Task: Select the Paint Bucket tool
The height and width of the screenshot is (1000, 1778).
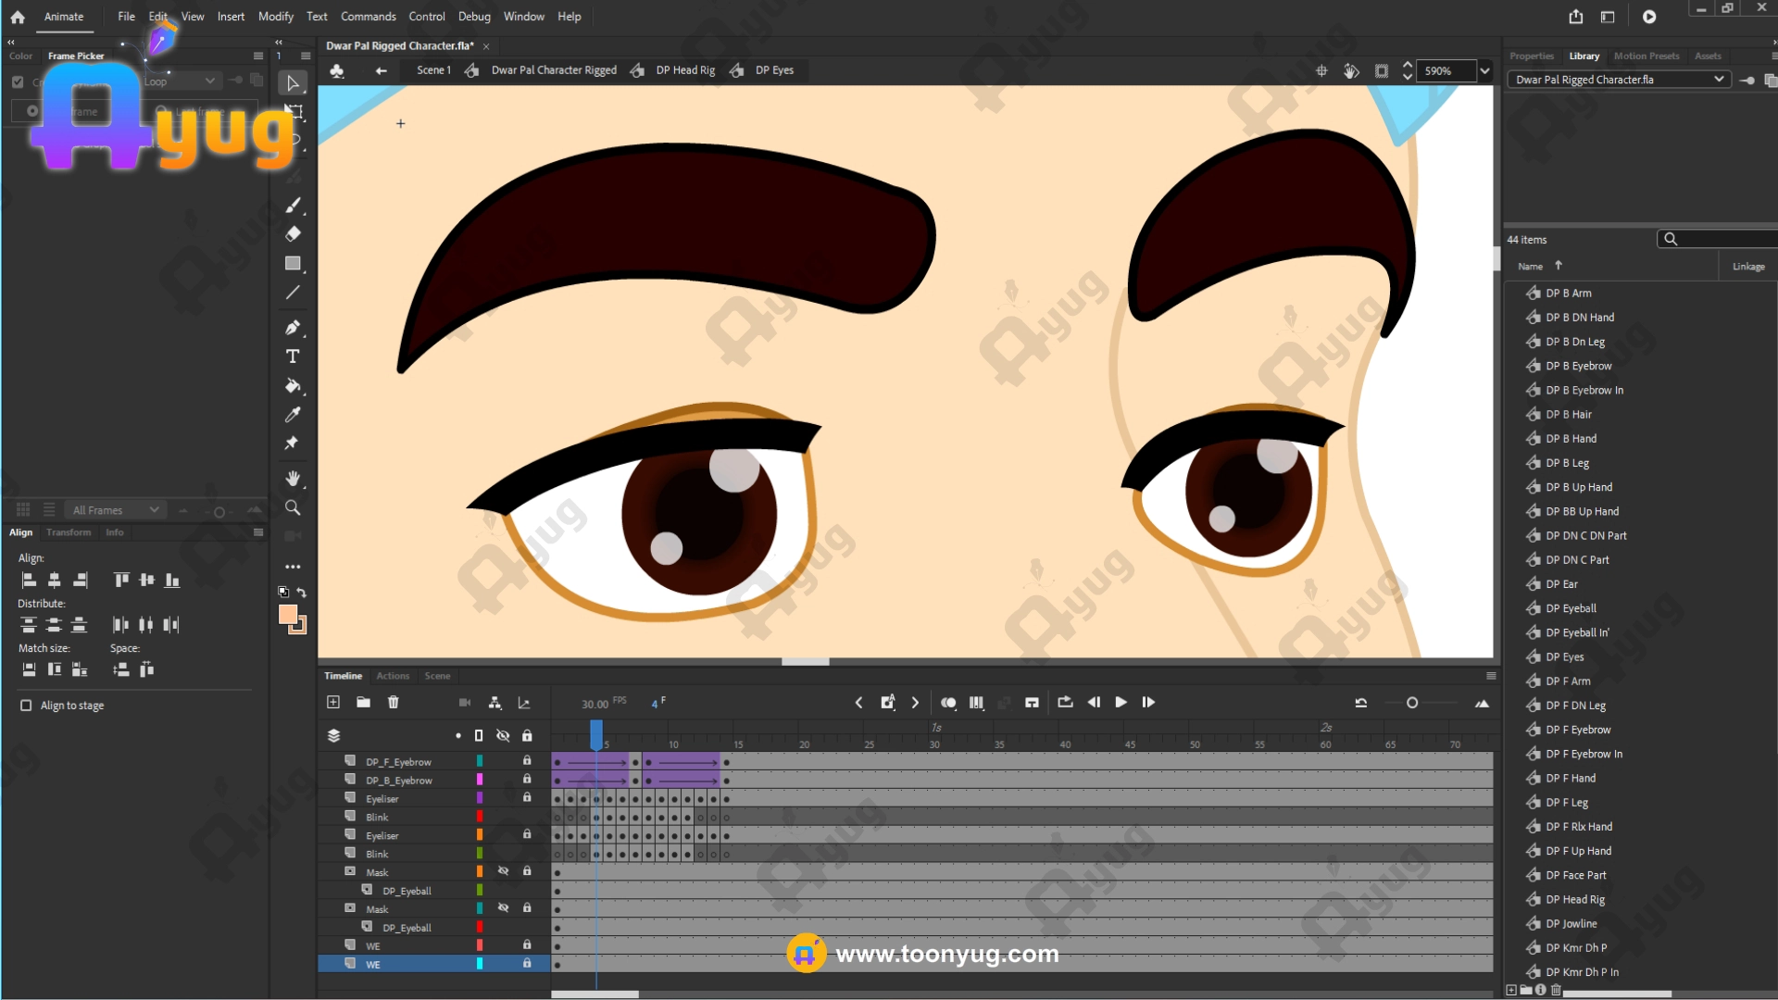Action: [x=293, y=386]
